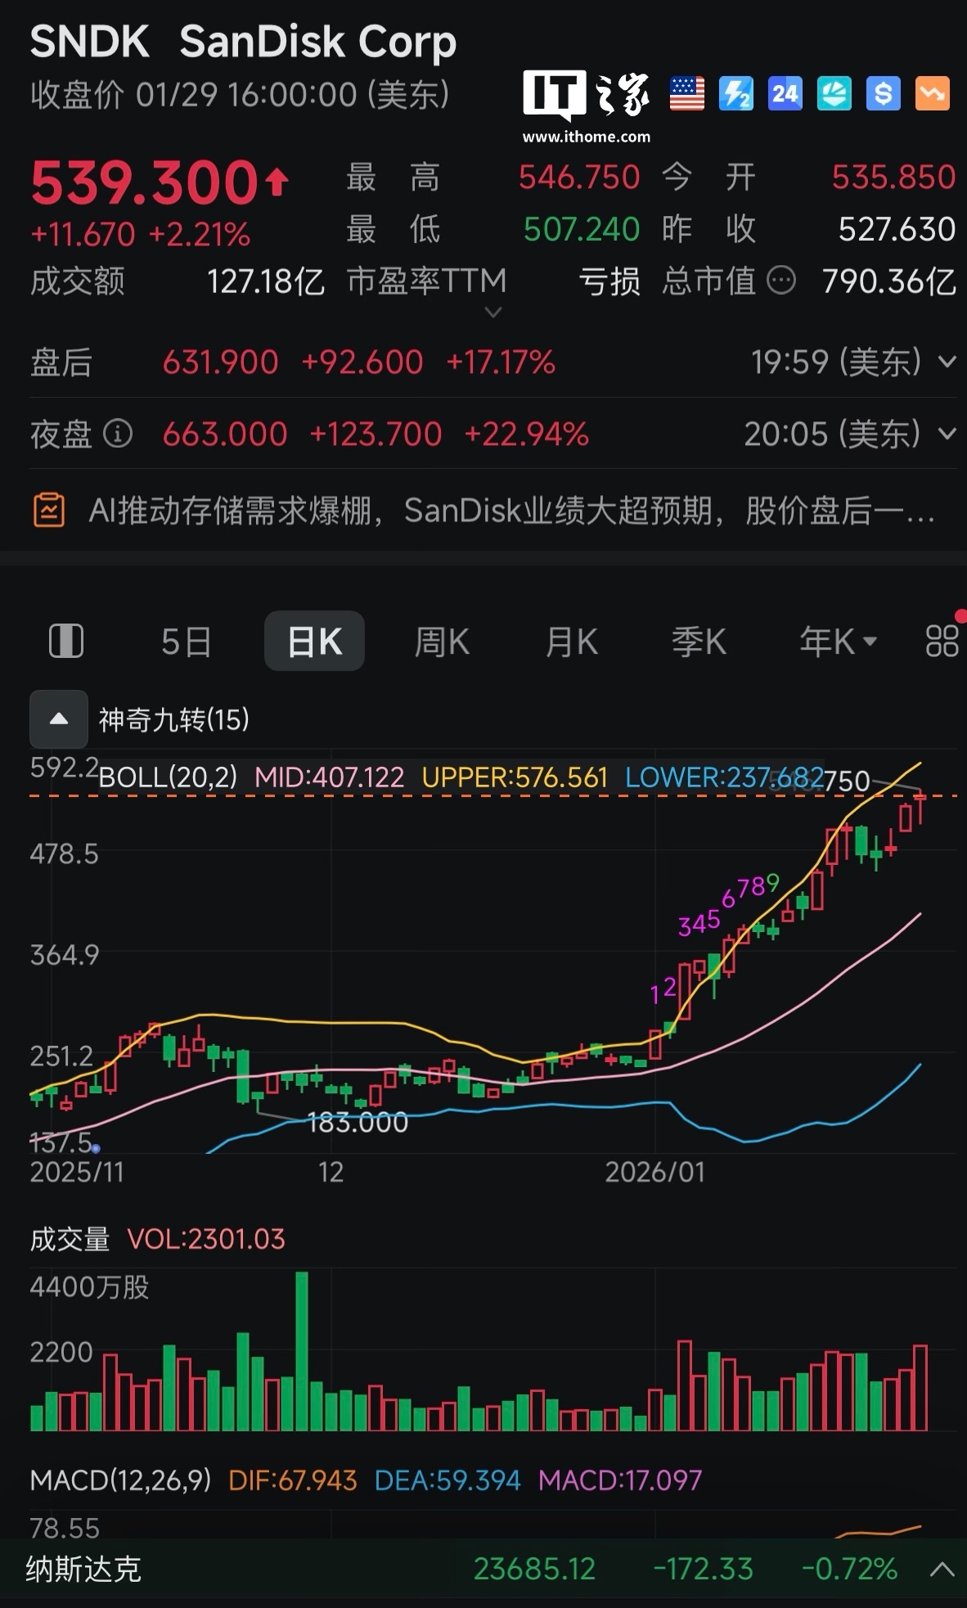Tap the market cap value 790.36亿
This screenshot has width=967, height=1608.
point(889,282)
